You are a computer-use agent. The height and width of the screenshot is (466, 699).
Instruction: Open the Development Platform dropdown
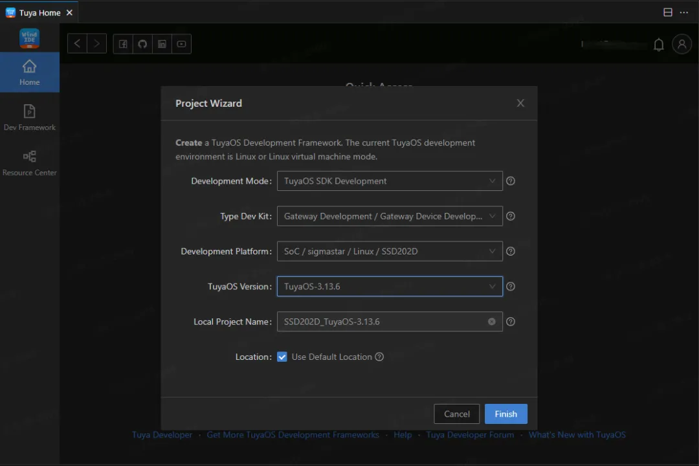point(390,252)
